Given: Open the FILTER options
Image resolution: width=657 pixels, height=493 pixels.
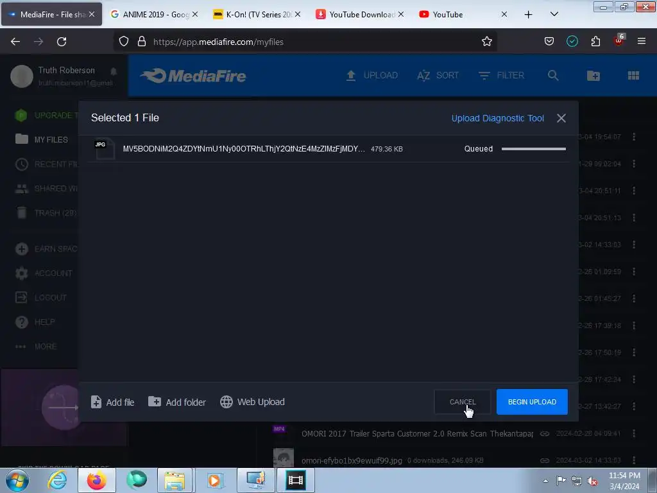Looking at the screenshot, I should pyautogui.click(x=501, y=76).
